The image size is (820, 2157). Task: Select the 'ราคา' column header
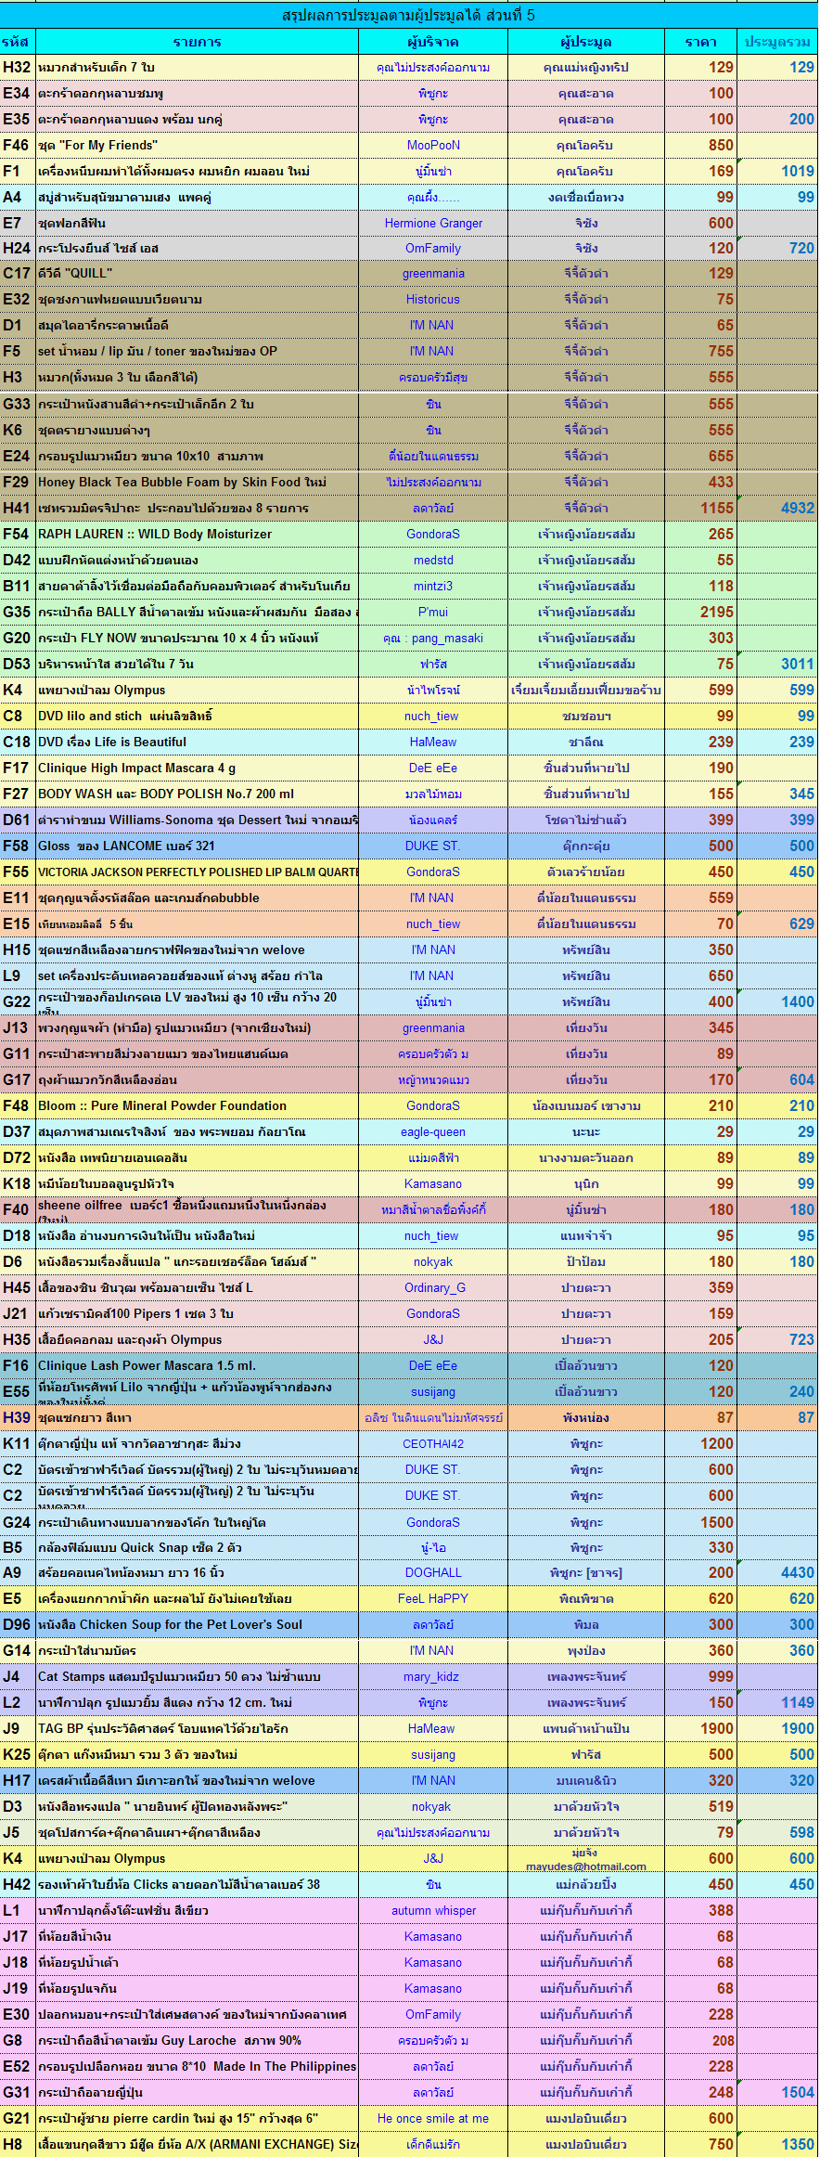click(701, 42)
